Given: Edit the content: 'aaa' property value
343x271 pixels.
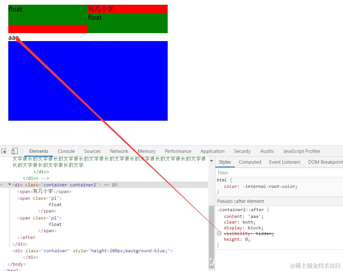Looking at the screenshot, I should click(255, 216).
